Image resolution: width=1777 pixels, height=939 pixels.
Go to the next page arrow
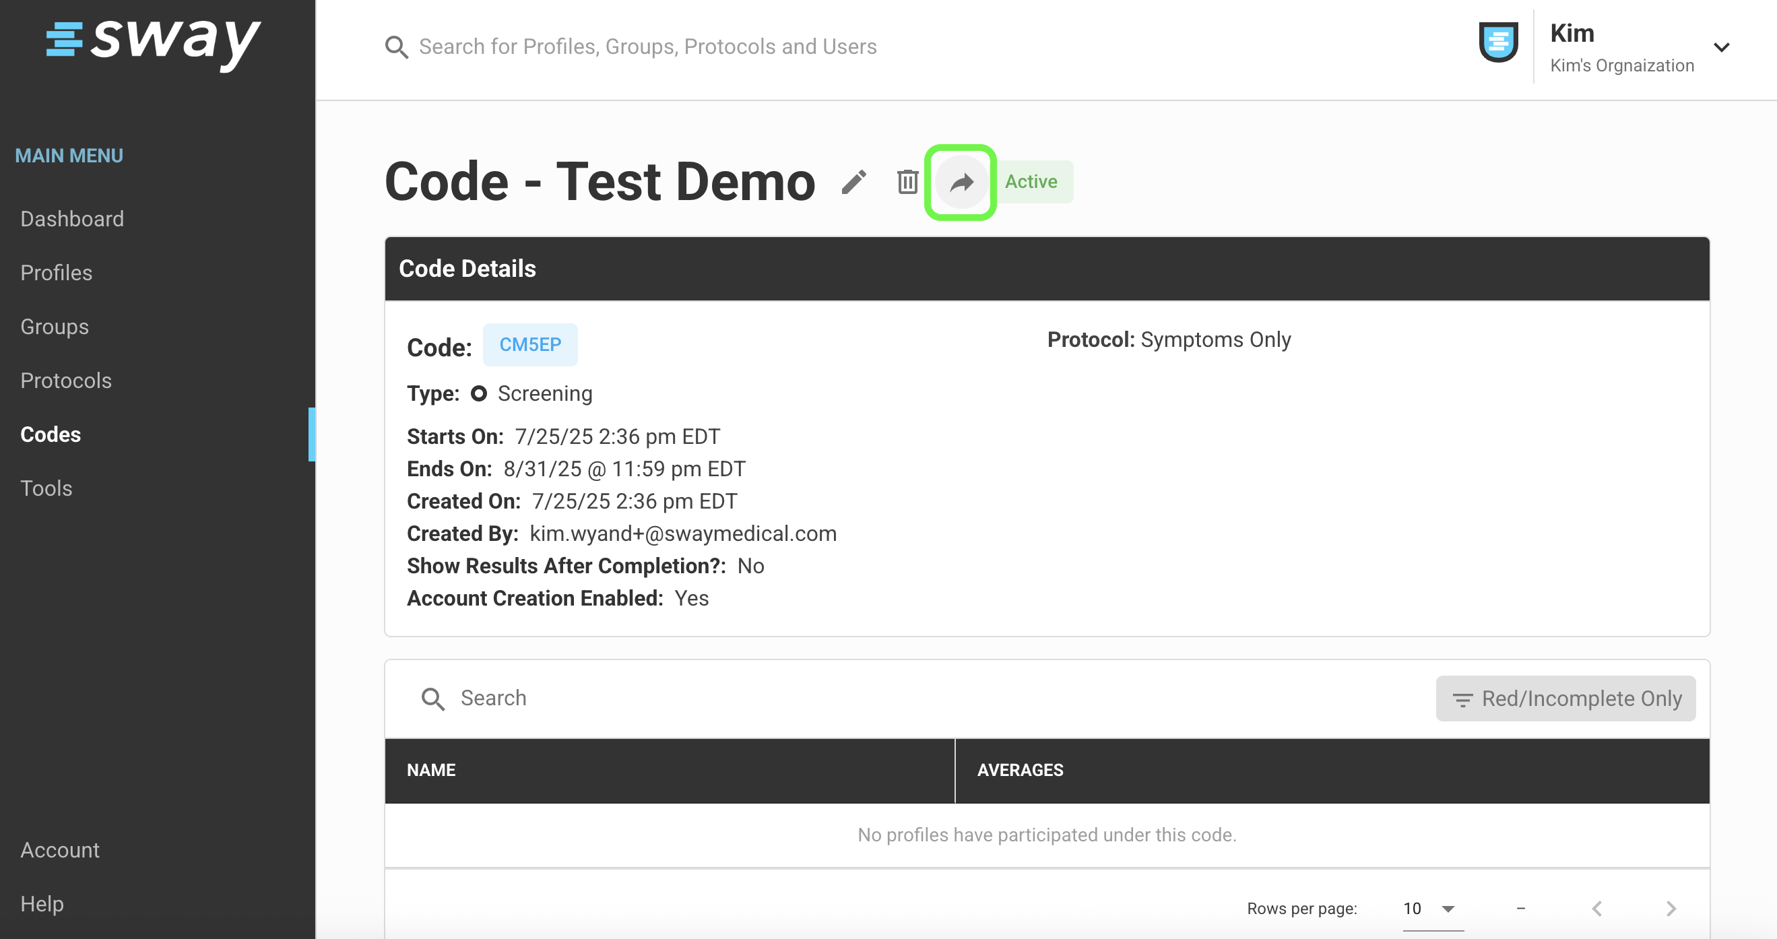1671,909
